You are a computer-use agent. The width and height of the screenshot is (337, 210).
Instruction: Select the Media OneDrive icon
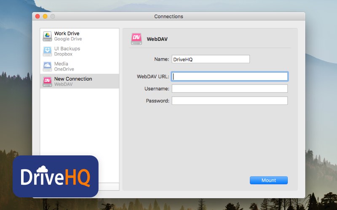coord(47,66)
